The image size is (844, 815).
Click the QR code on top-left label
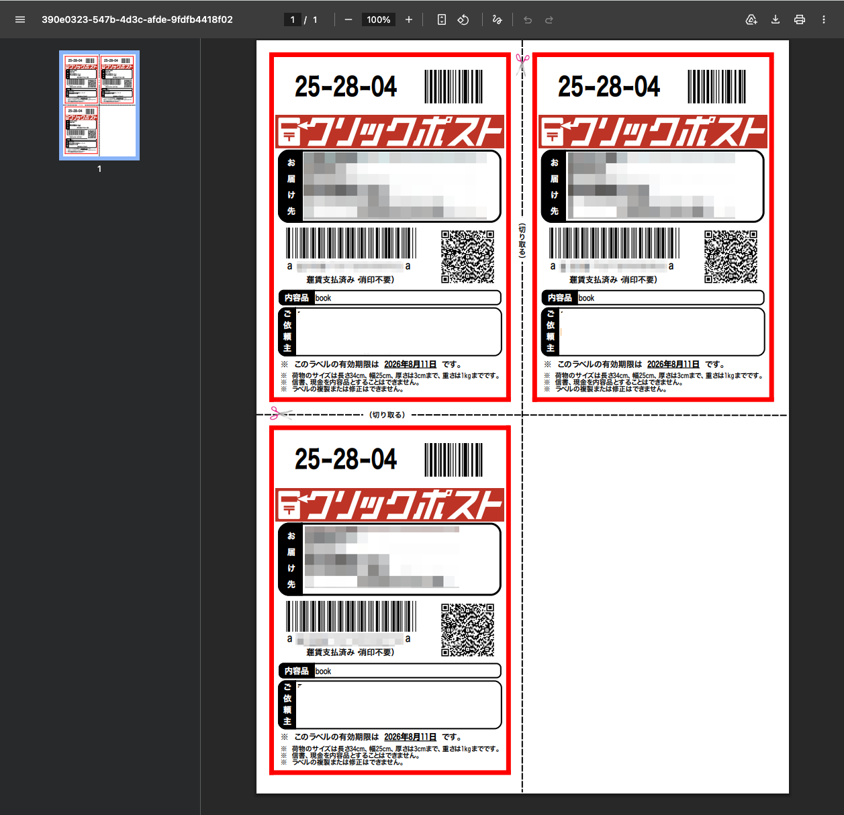(x=468, y=256)
